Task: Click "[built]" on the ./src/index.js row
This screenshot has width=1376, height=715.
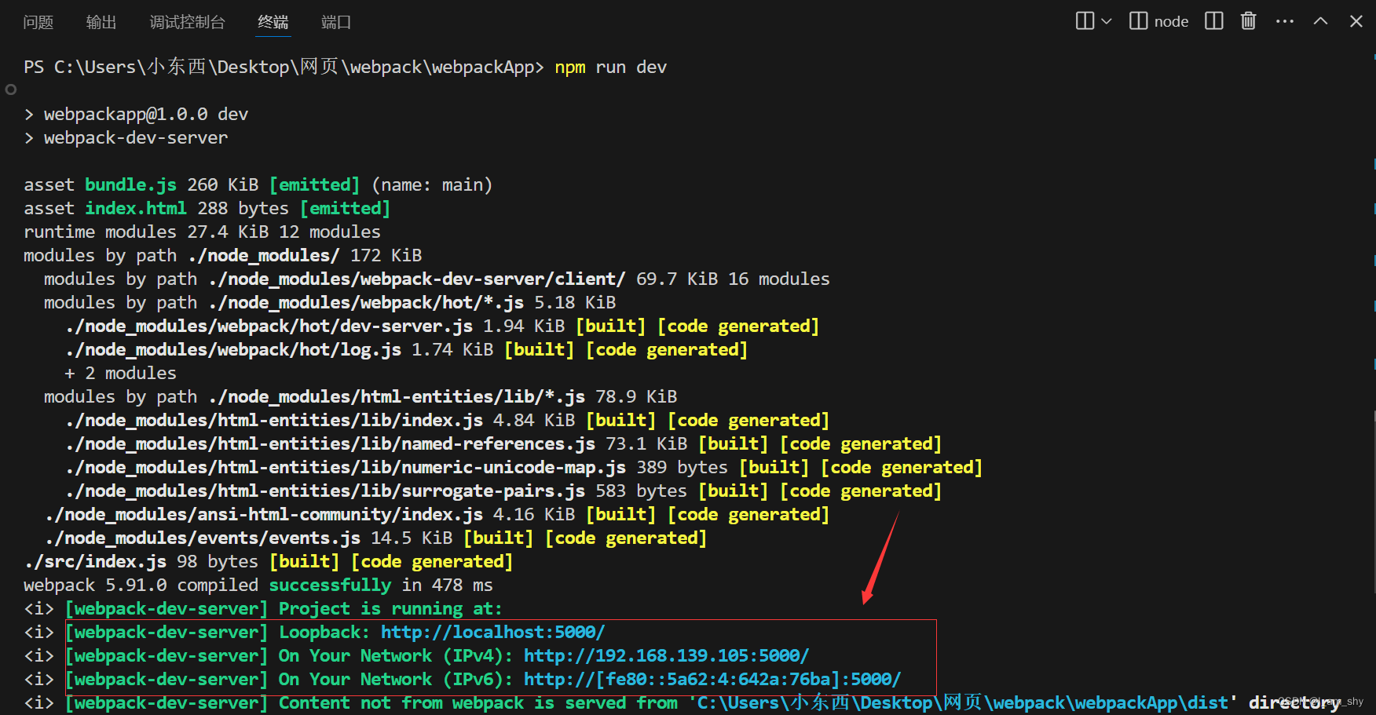Action: pyautogui.click(x=305, y=562)
